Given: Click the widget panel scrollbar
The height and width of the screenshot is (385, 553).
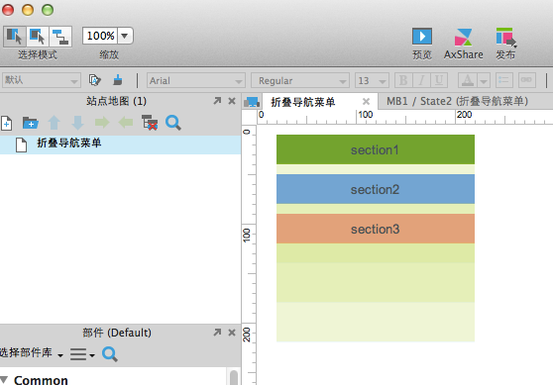Looking at the screenshot, I should [x=234, y=377].
